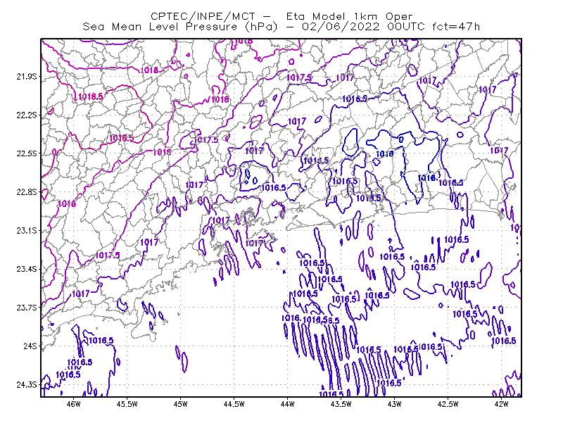
Task: Click the 22.8S latitude axis label
Action: point(26,192)
